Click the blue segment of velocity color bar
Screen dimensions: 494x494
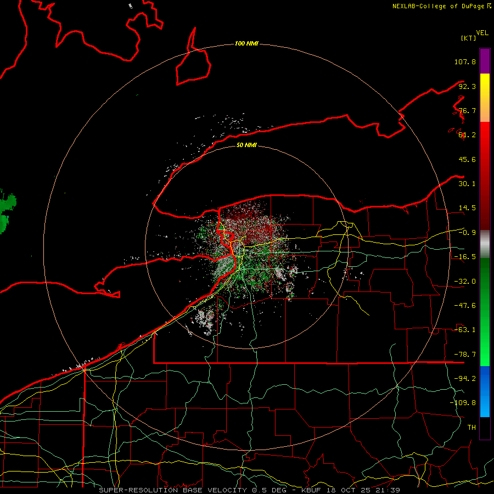click(x=485, y=391)
